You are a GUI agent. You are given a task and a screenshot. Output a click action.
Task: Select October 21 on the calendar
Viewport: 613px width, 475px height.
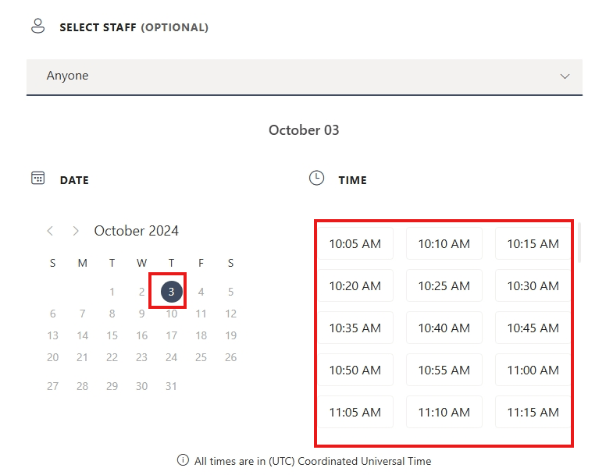point(82,357)
